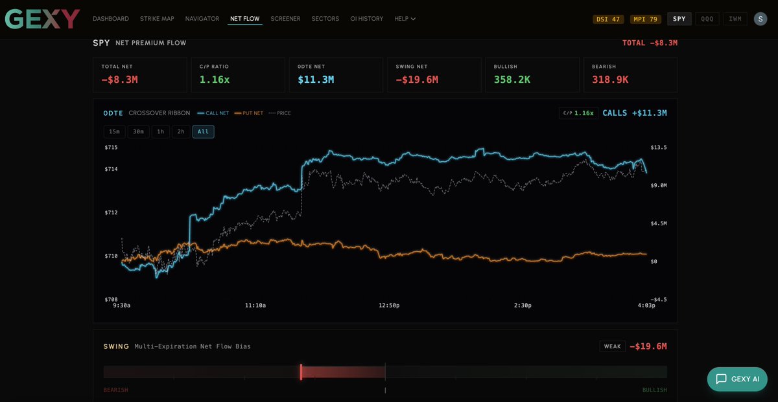Open the Navigator page
The height and width of the screenshot is (402, 778).
click(x=202, y=19)
